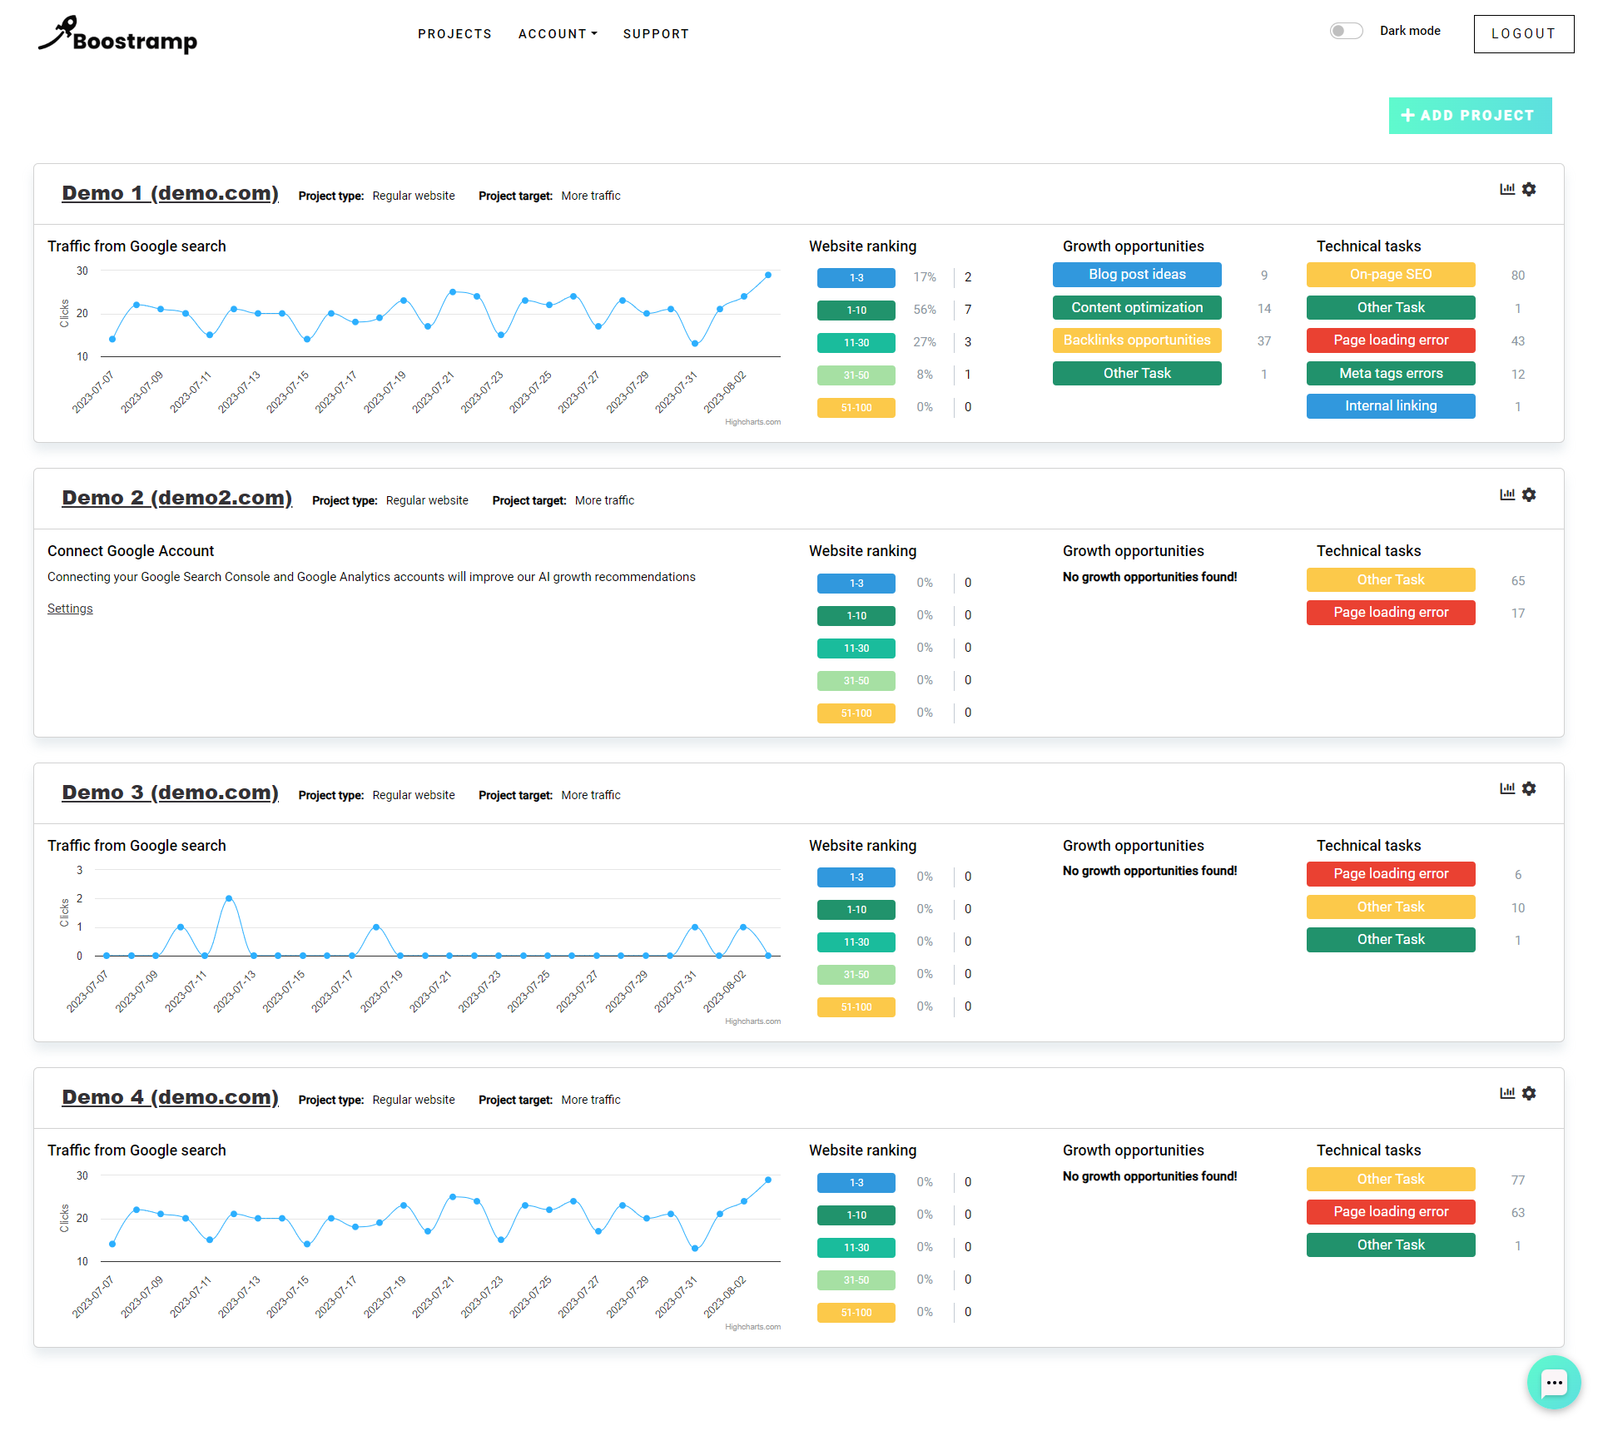Image resolution: width=1598 pixels, height=1431 pixels.
Task: Open Demo 1 statistics chart icon
Action: pos(1506,189)
